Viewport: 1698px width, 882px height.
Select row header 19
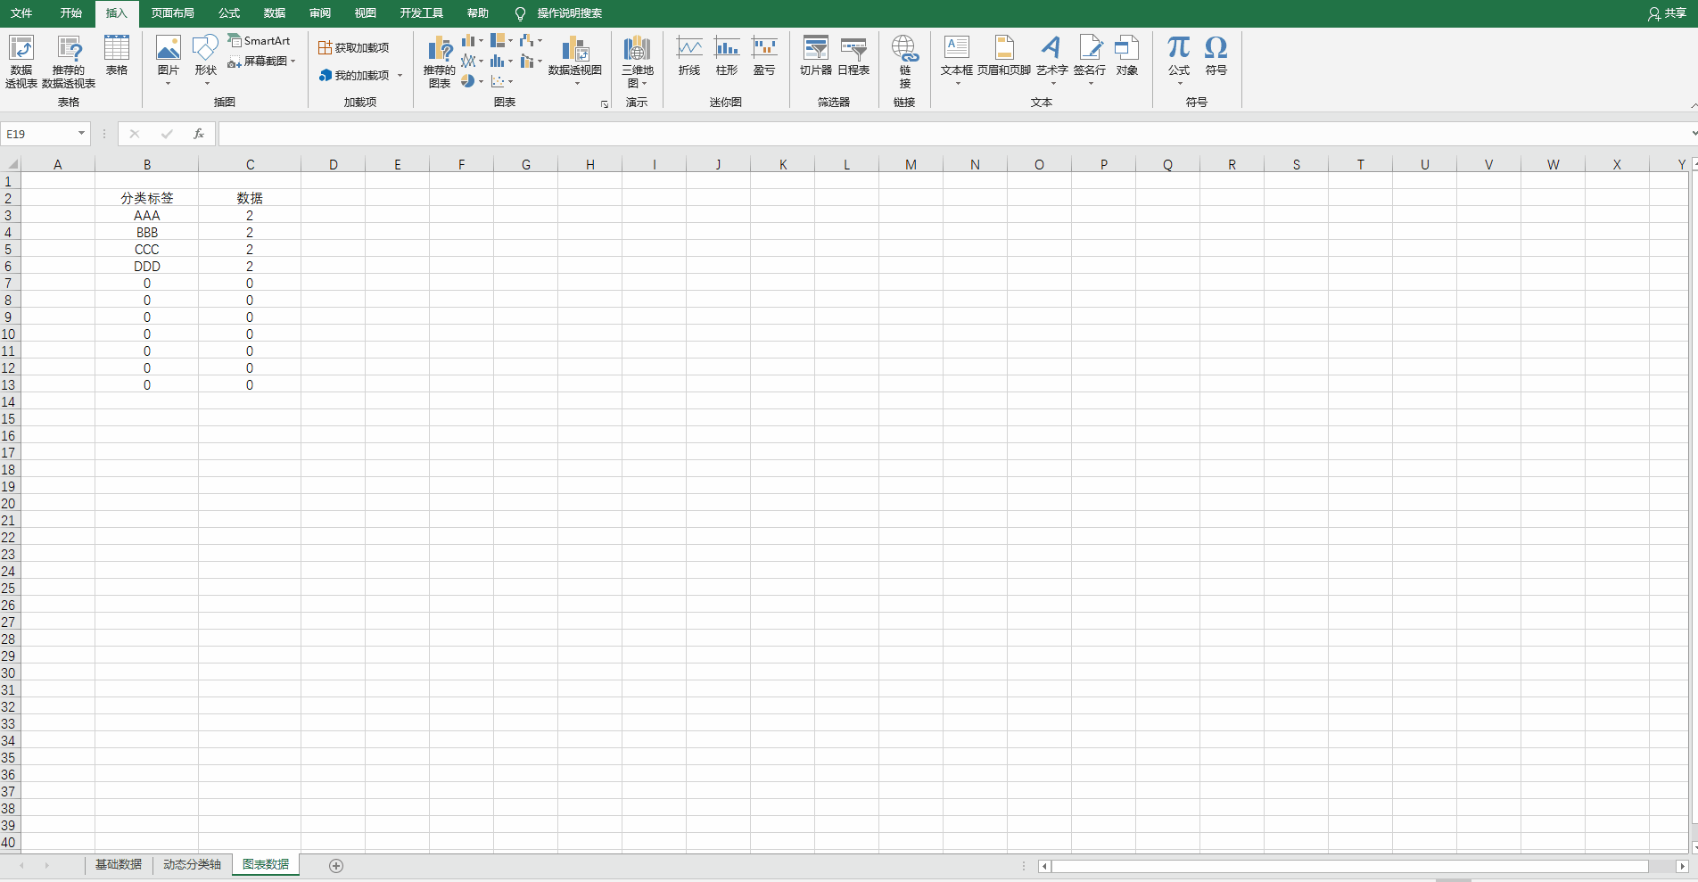point(9,487)
